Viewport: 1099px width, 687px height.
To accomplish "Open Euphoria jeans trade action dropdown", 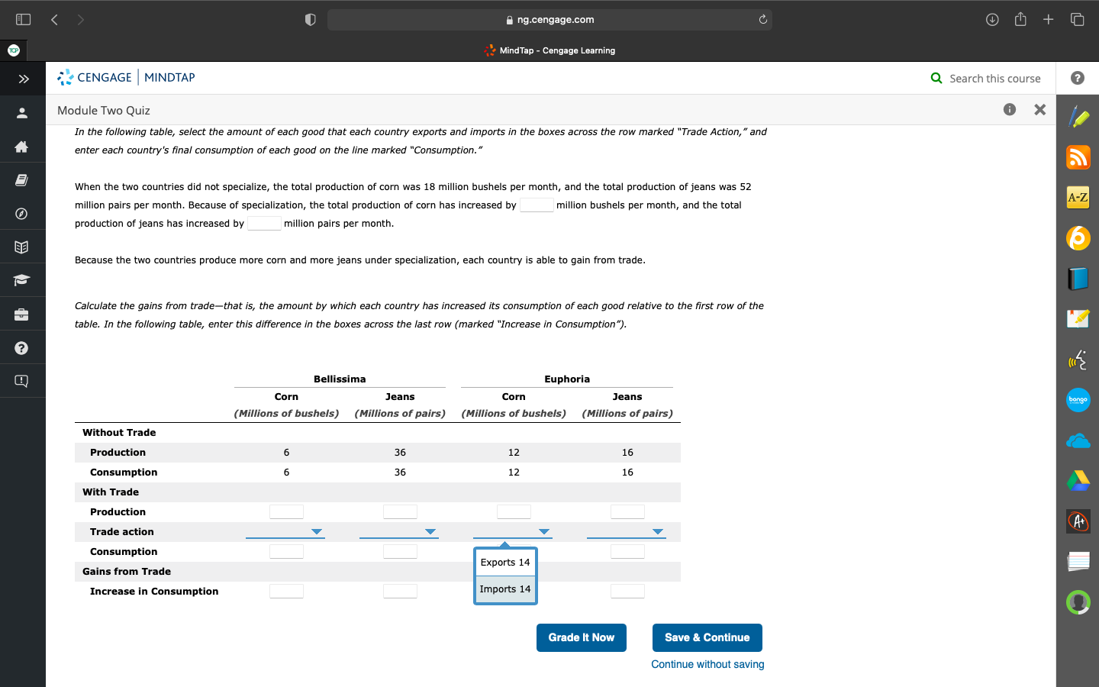I will [x=627, y=531].
